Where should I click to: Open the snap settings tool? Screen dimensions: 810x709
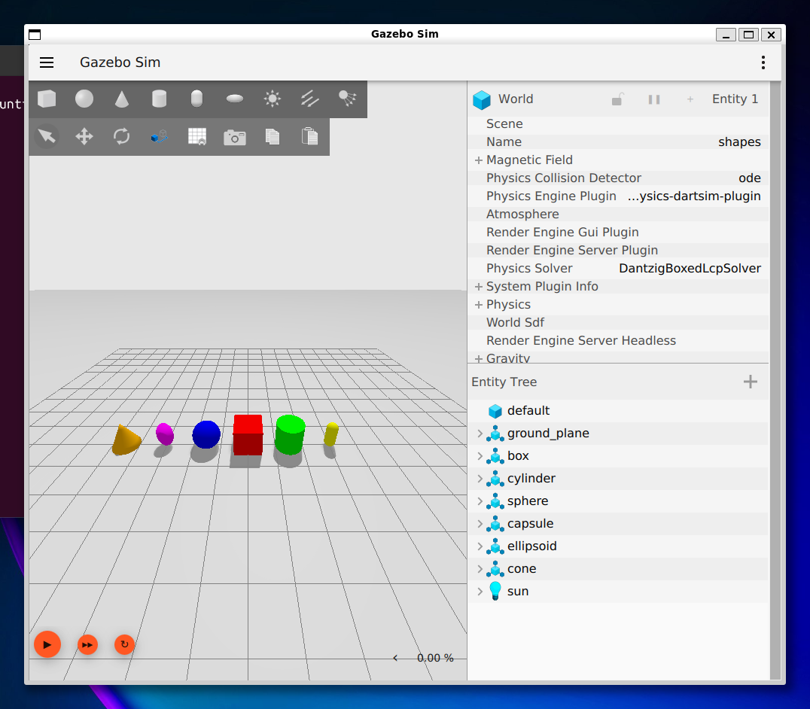pos(159,136)
